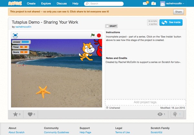The width and height of the screenshot is (194, 135).
Task: Open the messages envelope icon
Action: click(x=145, y=4)
